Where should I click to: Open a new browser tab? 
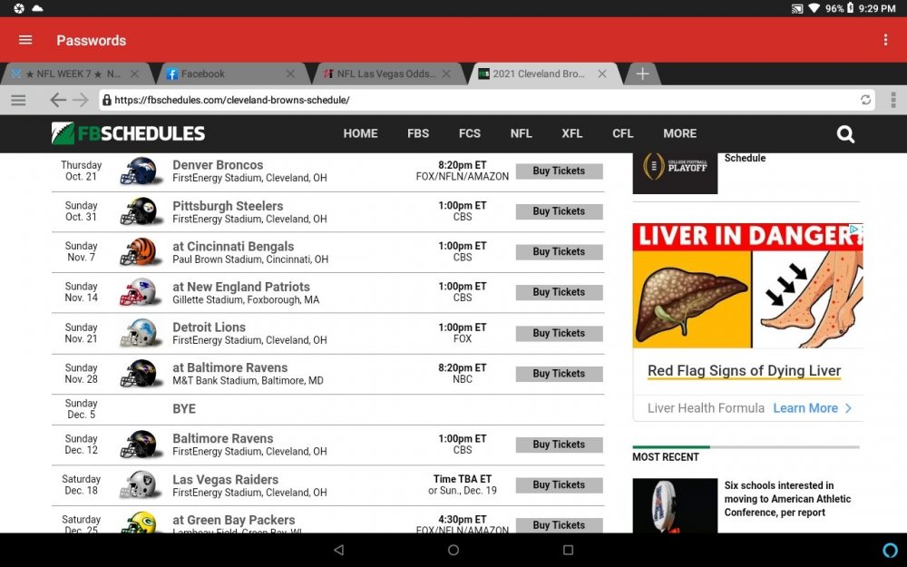click(642, 74)
